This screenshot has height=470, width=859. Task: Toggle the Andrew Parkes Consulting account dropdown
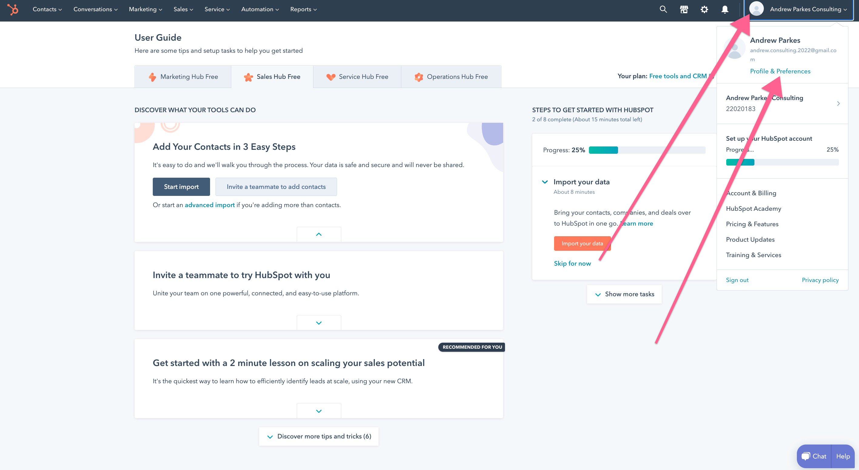coord(799,9)
